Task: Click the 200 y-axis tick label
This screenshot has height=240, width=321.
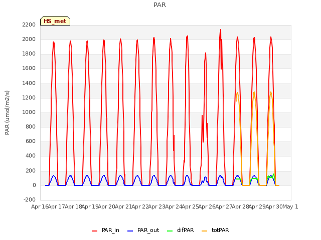Action: point(31,171)
